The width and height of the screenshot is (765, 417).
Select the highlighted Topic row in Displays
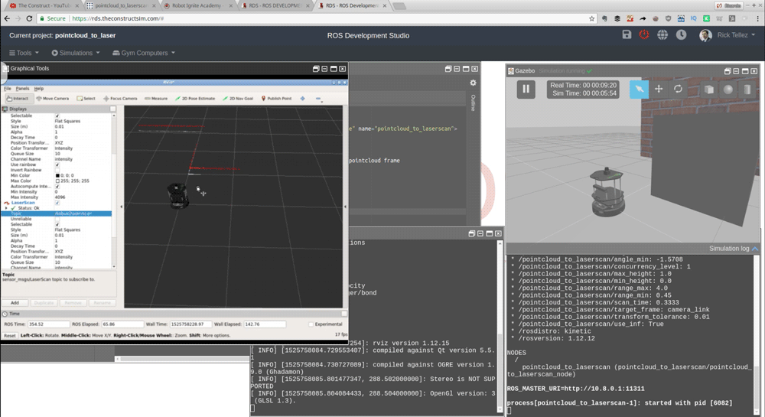[56, 213]
